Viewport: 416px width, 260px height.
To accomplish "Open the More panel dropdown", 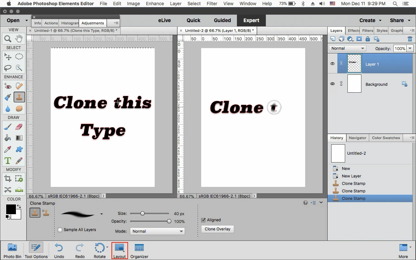I will coord(405,250).
